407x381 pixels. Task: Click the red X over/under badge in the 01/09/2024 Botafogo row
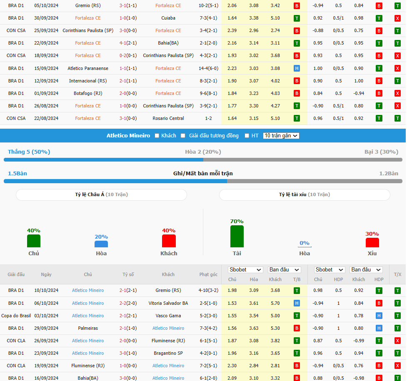(397, 93)
